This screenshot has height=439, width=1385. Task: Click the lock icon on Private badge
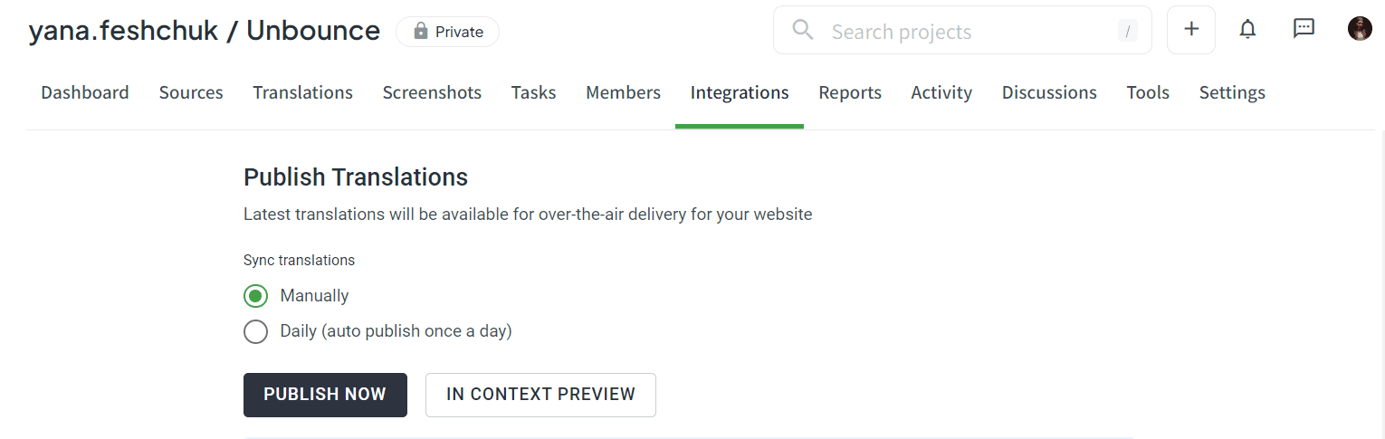click(x=420, y=32)
